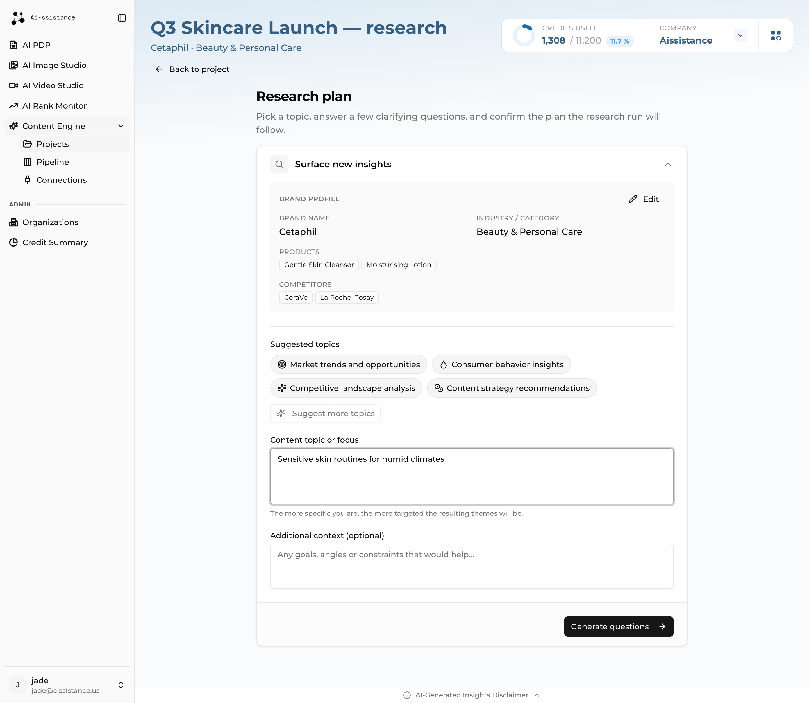
Task: Click the La Roche-Posay competitor tag
Action: (x=346, y=297)
